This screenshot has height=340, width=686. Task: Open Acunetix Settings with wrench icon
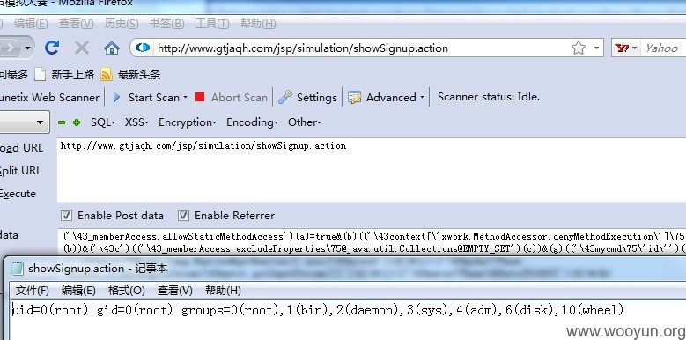(x=307, y=97)
